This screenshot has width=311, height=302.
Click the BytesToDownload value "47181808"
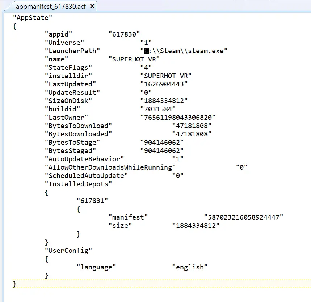(192, 126)
